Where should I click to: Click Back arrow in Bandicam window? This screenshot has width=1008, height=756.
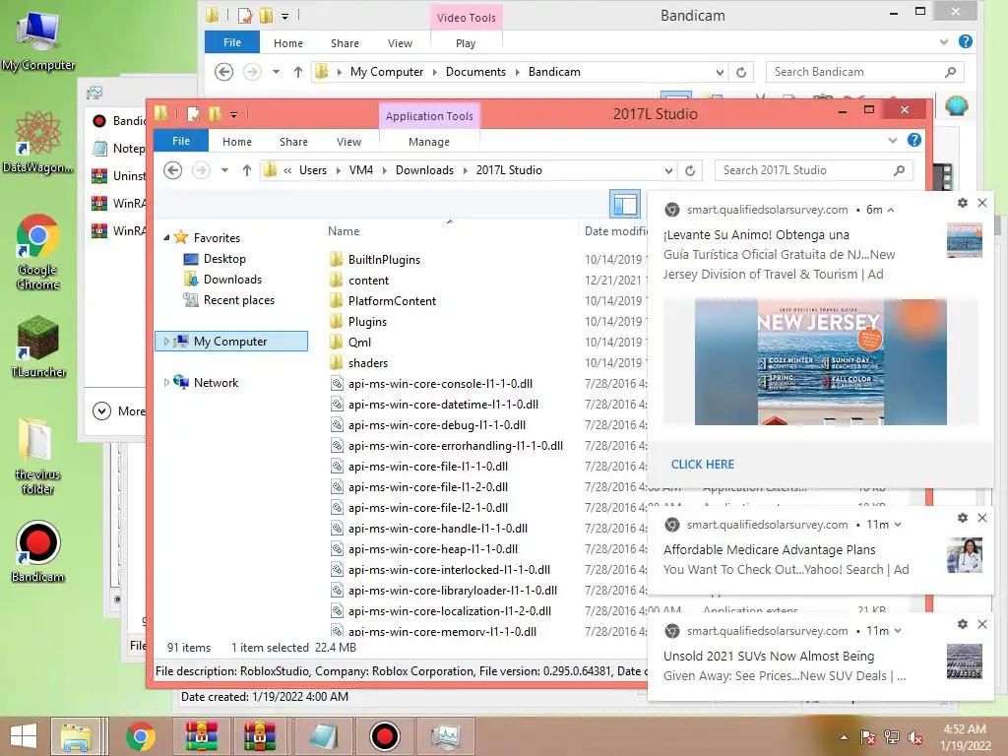click(223, 72)
